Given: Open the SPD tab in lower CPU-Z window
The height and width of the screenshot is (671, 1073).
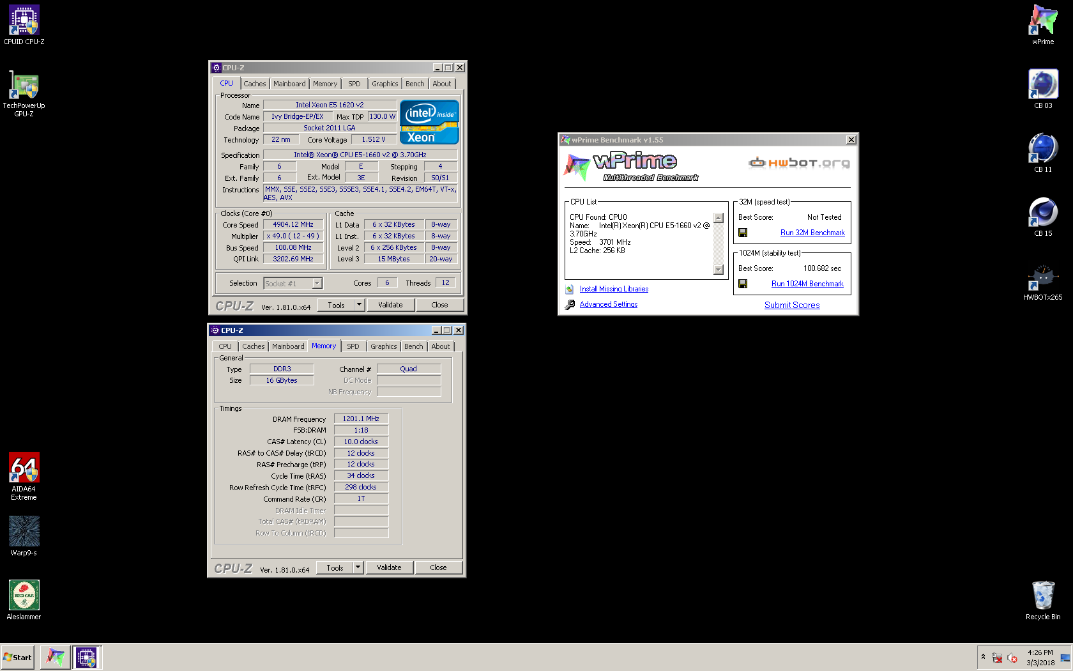Looking at the screenshot, I should (x=353, y=346).
